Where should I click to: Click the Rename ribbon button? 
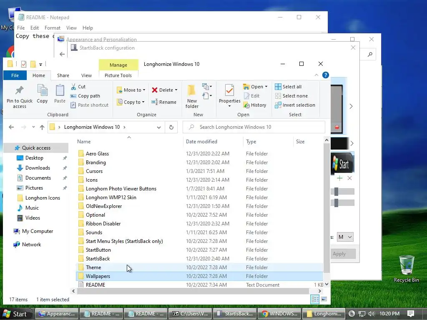[164, 102]
